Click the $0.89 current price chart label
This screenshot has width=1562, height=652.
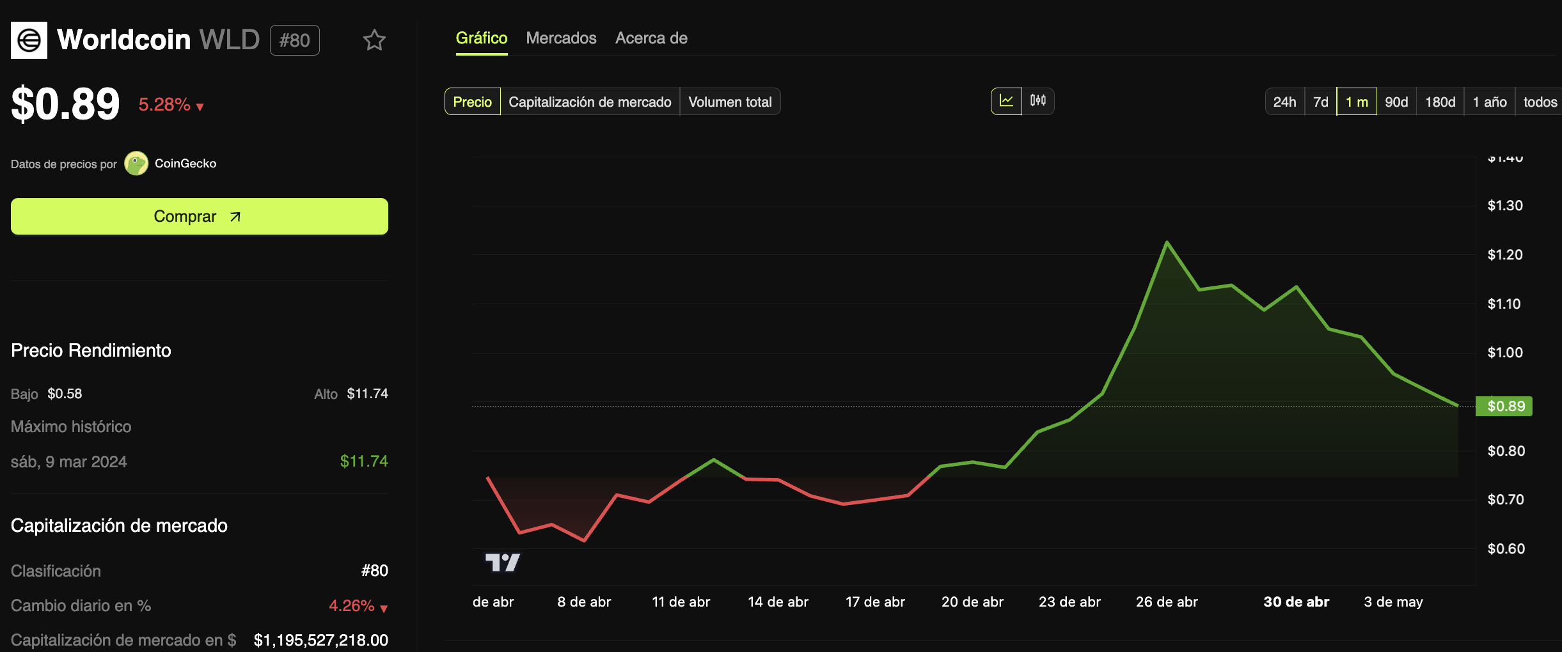pyautogui.click(x=1504, y=406)
